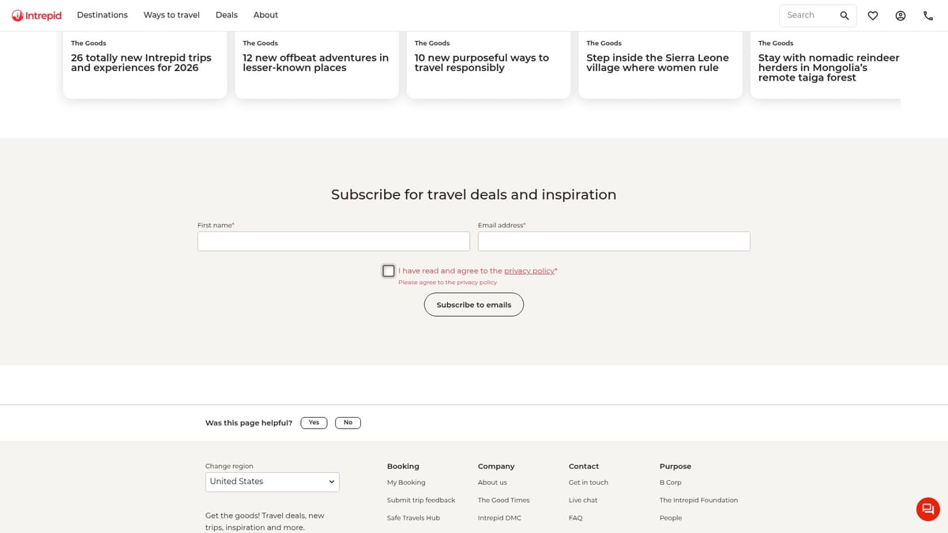Open the Destinations menu
The width and height of the screenshot is (948, 533).
coord(102,15)
